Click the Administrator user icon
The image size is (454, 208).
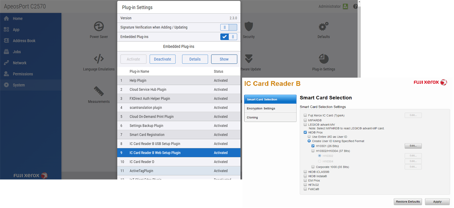[x=345, y=6]
